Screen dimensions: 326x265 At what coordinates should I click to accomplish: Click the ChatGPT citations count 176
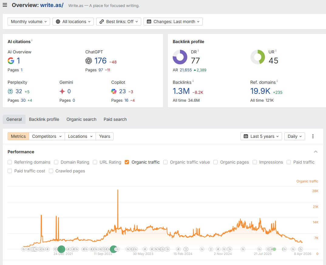pyautogui.click(x=100, y=61)
